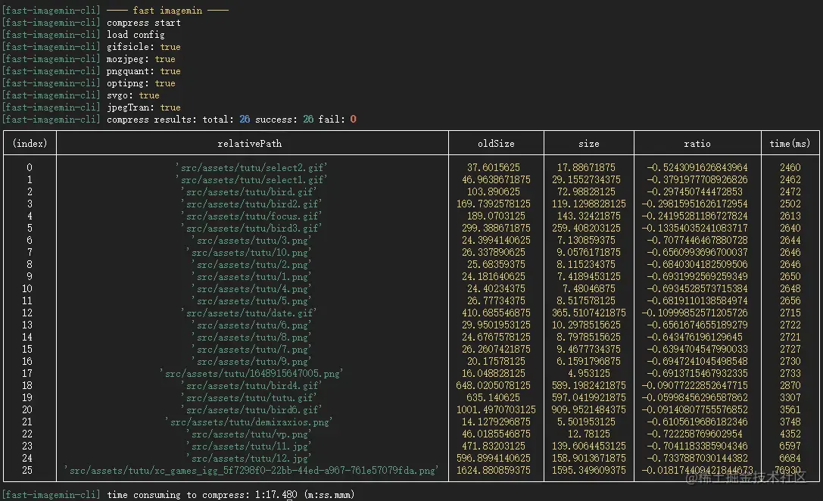Click the 'time consuming to compress' line

(230, 494)
